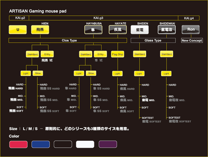Select the 紫電改 MID. product name

coord(177,100)
